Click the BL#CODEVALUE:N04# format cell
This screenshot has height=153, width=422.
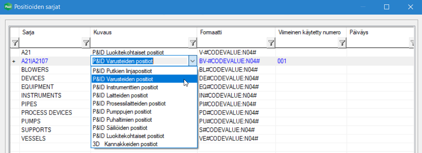pos(236,70)
